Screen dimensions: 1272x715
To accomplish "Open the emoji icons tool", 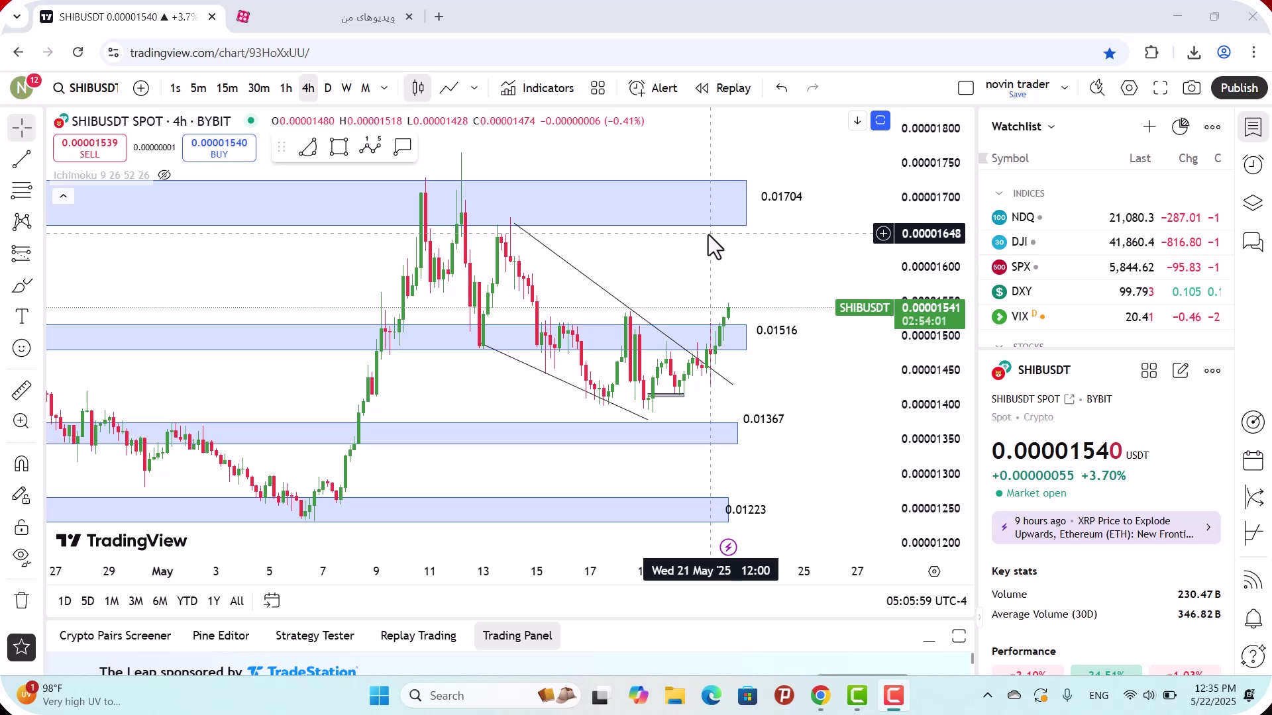I will pyautogui.click(x=21, y=348).
